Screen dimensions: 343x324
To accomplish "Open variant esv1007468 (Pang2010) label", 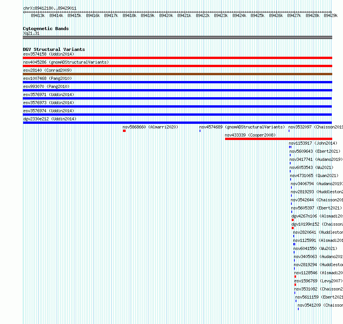I will pyautogui.click(x=47, y=78).
